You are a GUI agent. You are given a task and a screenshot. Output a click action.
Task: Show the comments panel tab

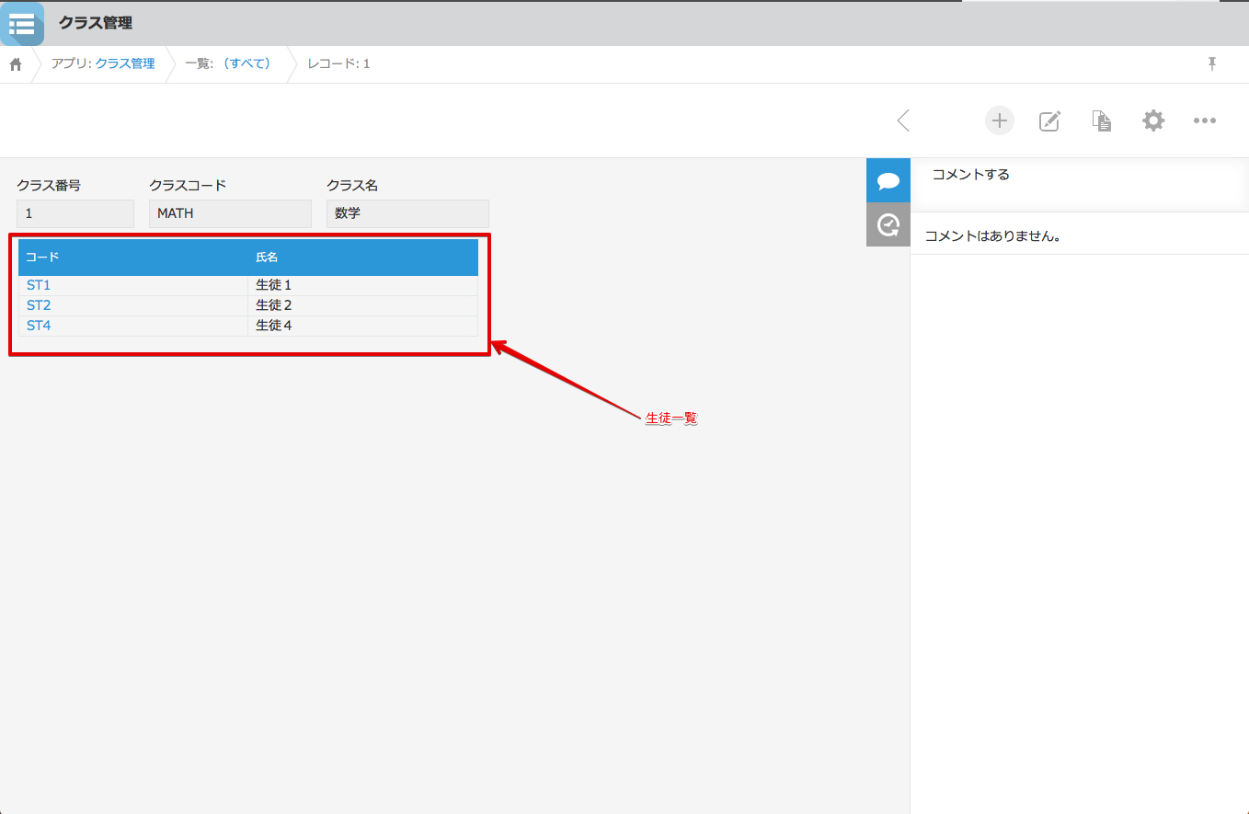(888, 180)
